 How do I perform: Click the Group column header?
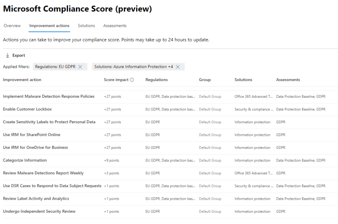[205, 80]
